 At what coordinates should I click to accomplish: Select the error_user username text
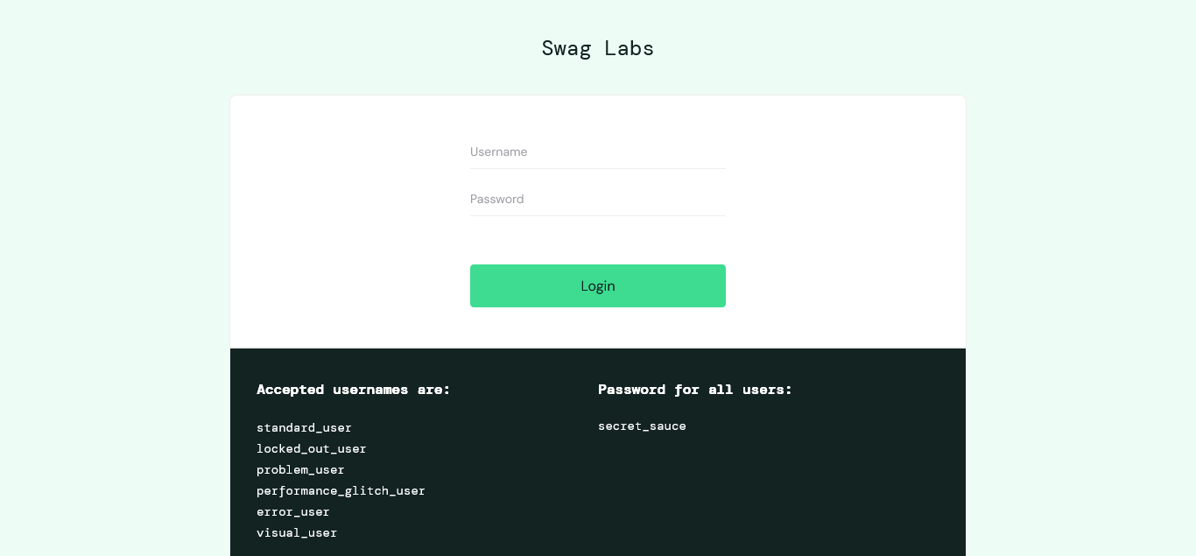[293, 512]
